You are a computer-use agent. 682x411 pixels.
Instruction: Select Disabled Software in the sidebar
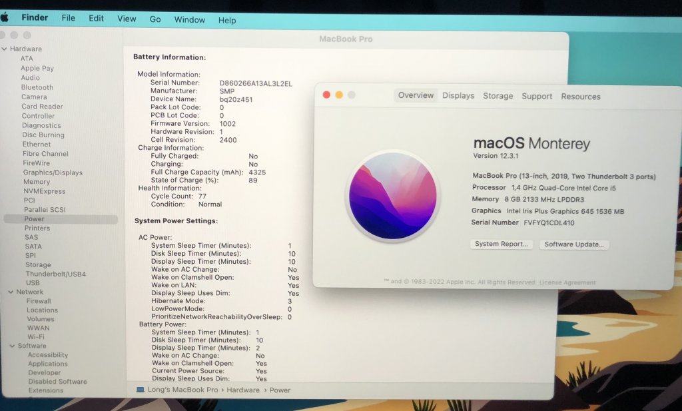[x=57, y=382]
